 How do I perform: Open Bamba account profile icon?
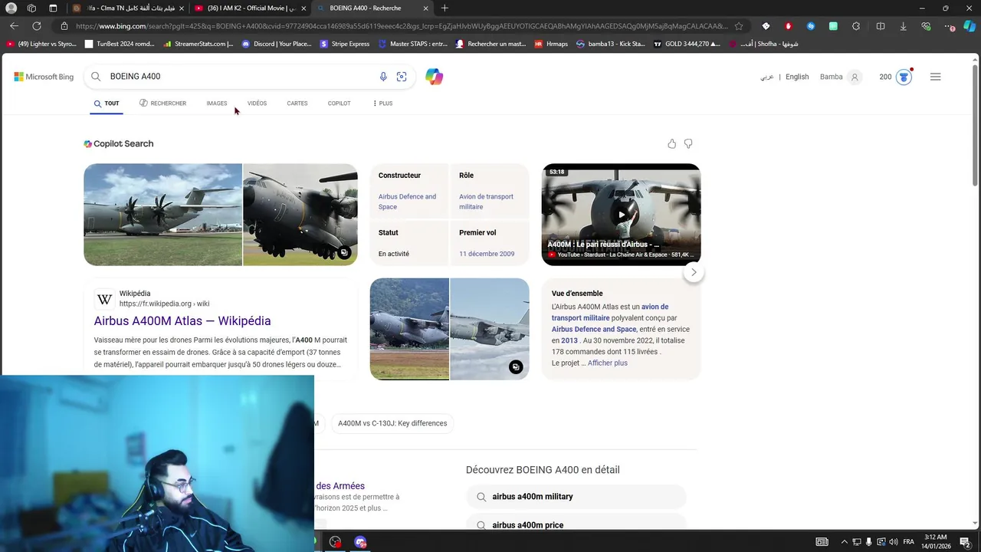(855, 77)
